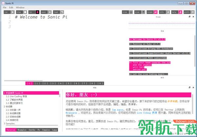Switch to buffer 0 tab
197x137 pixels.
click(x=29, y=83)
